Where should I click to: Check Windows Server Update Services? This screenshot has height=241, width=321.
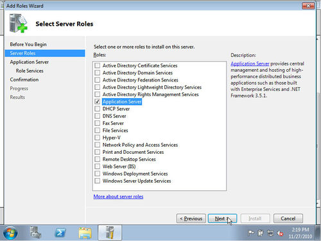pos(98,181)
